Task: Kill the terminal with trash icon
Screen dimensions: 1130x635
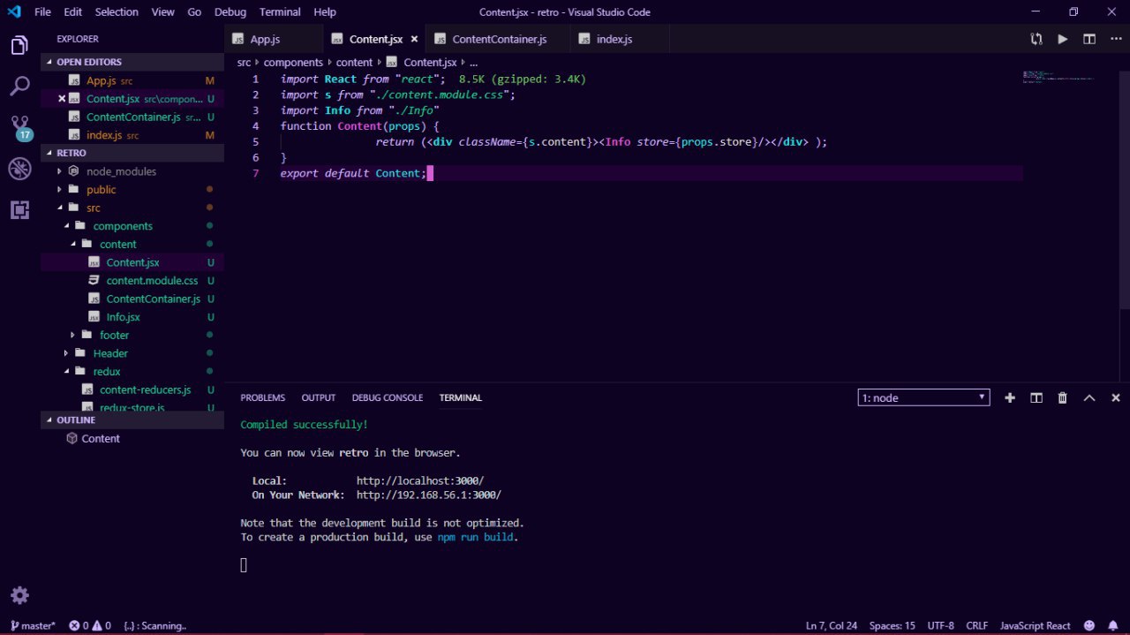Action: [x=1063, y=398]
